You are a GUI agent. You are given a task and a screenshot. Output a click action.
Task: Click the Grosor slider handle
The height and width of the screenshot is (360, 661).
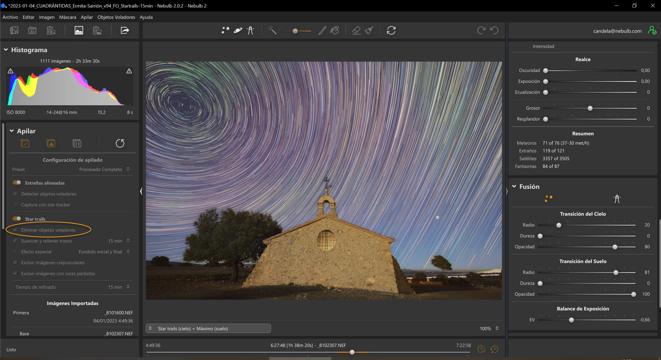pos(590,108)
